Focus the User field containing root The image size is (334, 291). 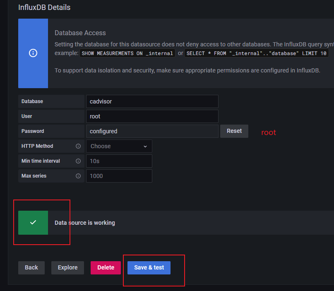click(152, 116)
